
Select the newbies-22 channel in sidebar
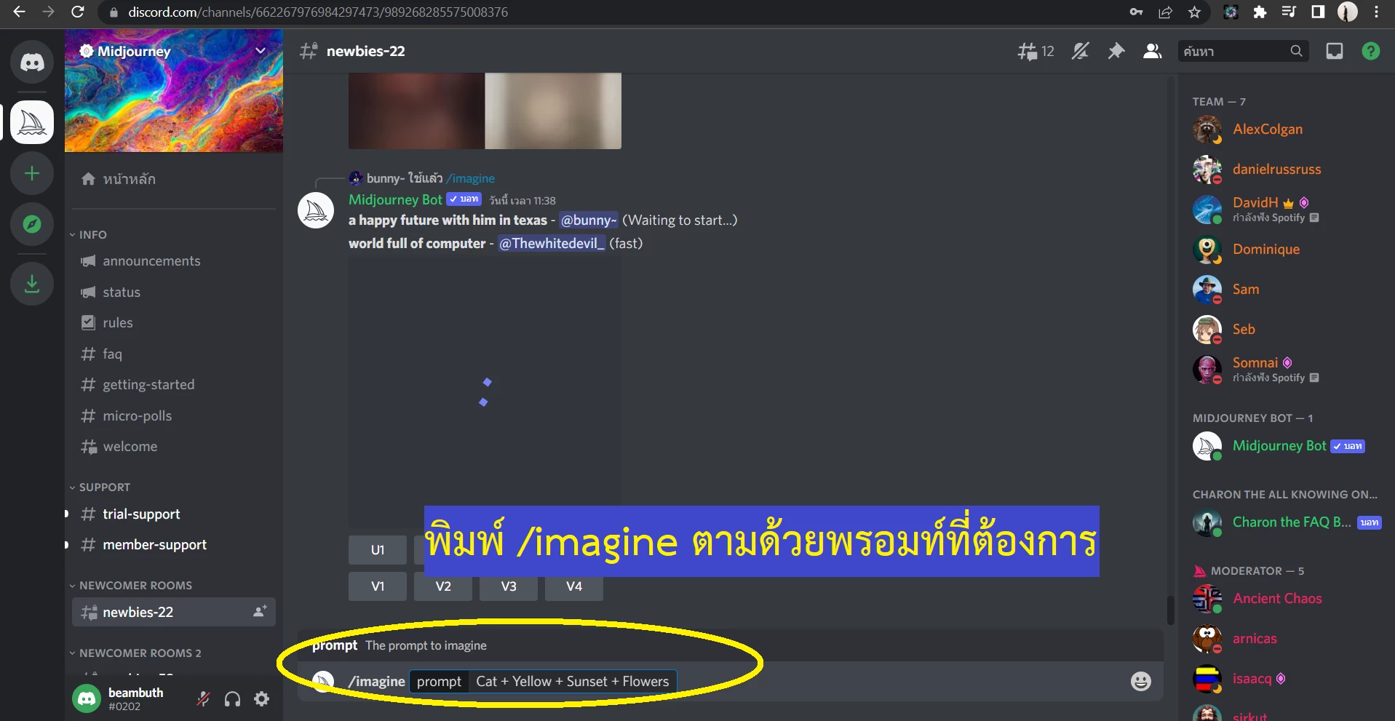pos(173,612)
